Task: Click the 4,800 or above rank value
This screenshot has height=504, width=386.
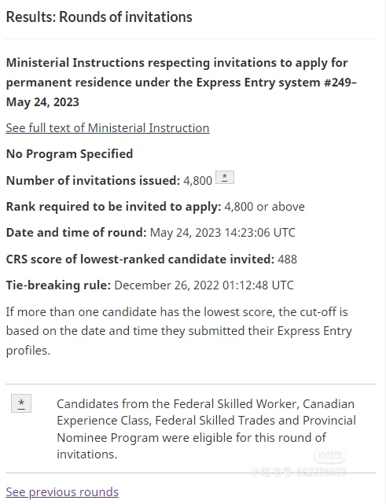Action: [264, 207]
